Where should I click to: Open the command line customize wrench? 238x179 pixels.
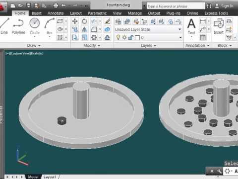tap(219, 171)
